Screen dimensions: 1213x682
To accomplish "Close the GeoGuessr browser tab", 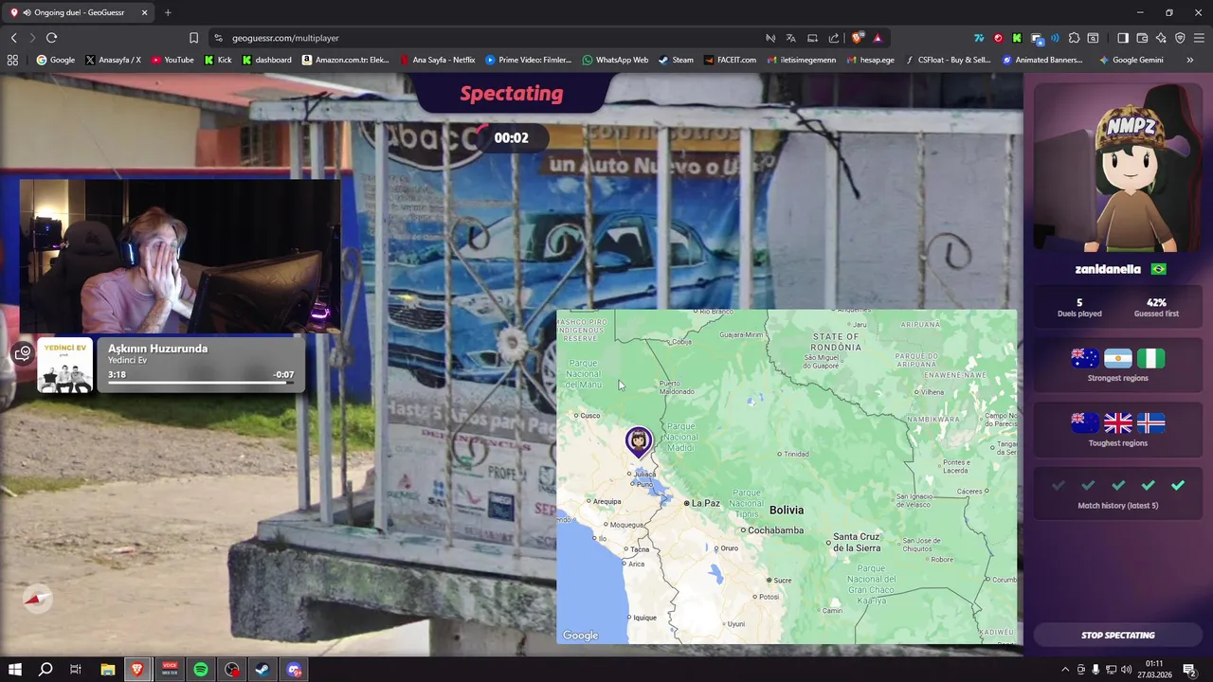I will 145,12.
